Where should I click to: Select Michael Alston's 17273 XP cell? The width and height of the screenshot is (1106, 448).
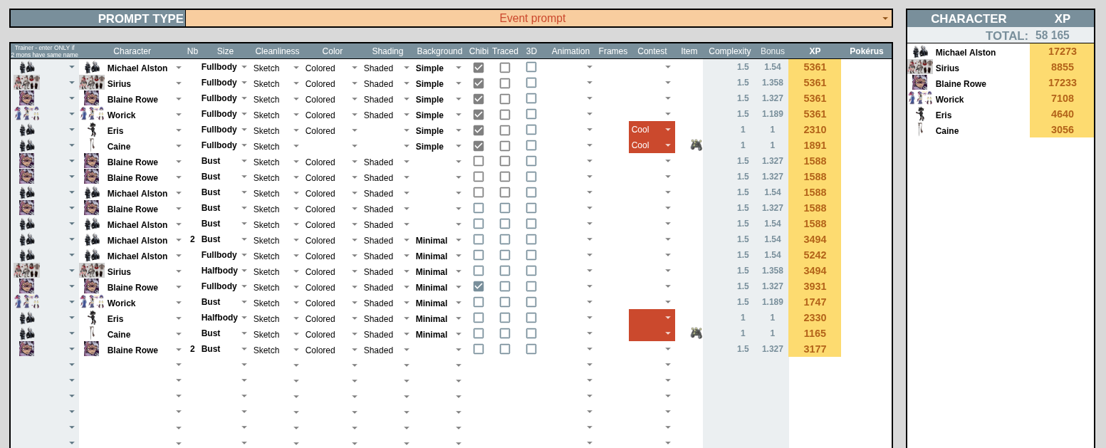click(1062, 51)
